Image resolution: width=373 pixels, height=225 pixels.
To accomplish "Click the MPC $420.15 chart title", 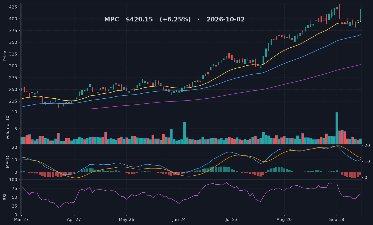I will [x=174, y=19].
